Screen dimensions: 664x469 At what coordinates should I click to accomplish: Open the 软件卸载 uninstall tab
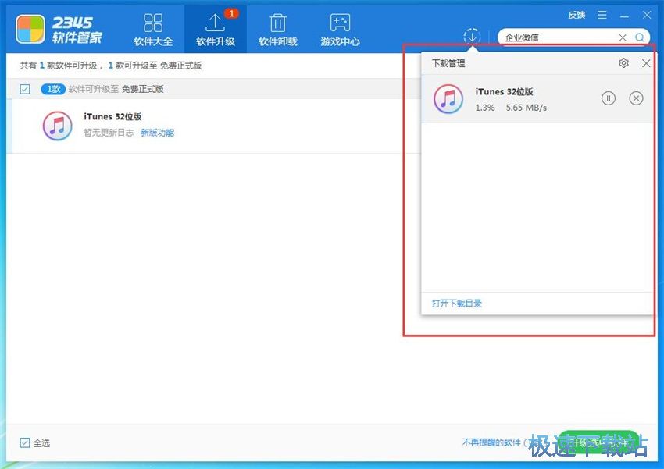tap(278, 30)
